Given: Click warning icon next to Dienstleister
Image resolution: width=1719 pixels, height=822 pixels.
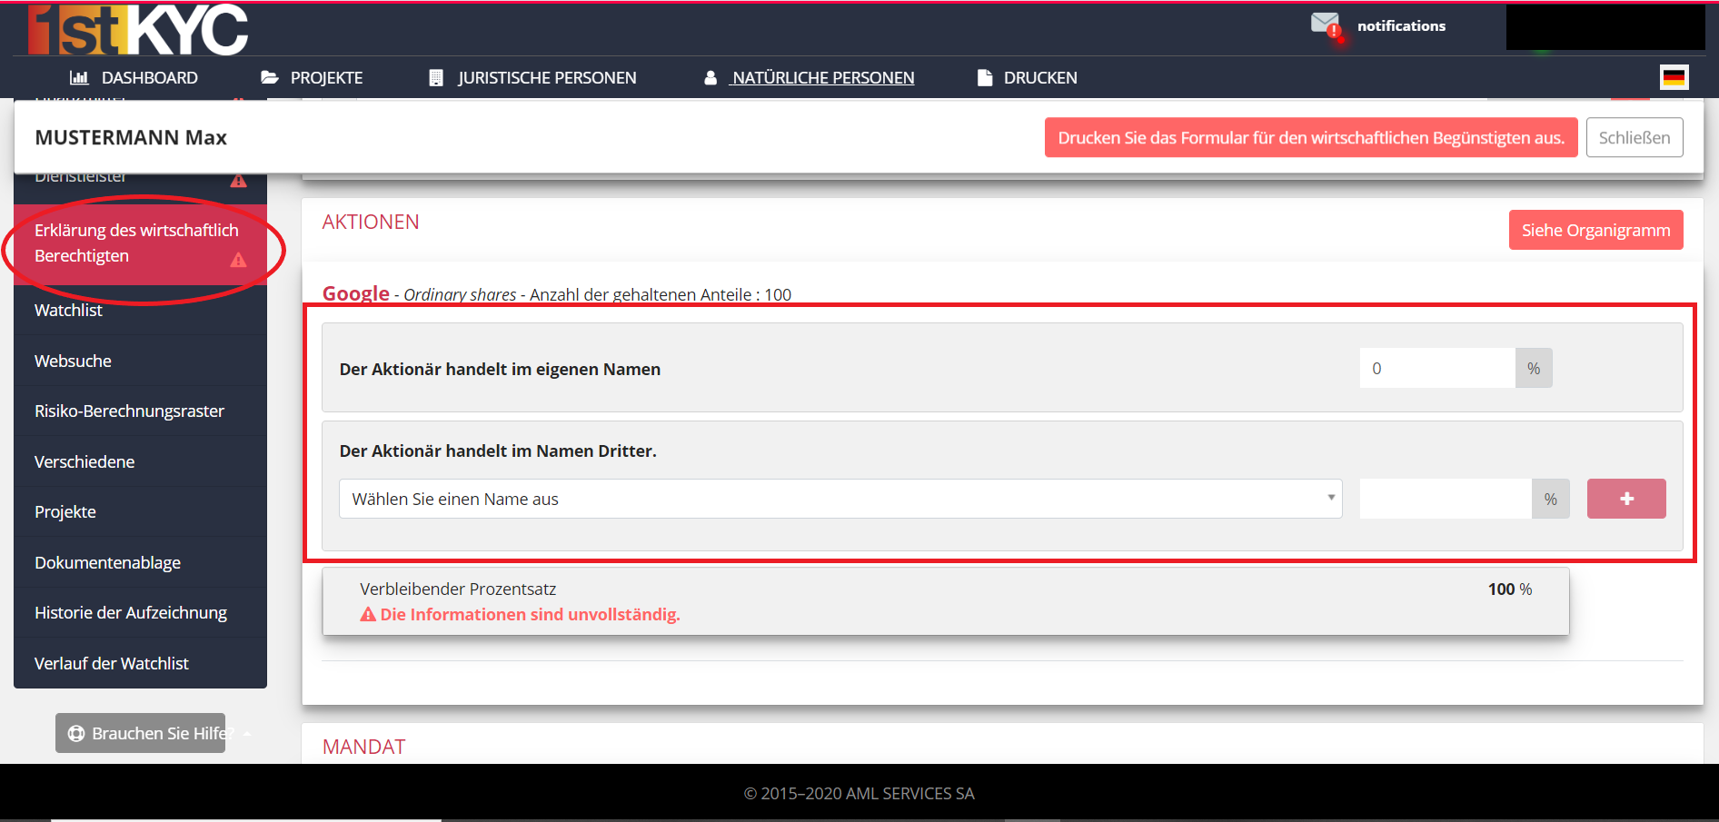Looking at the screenshot, I should [238, 181].
